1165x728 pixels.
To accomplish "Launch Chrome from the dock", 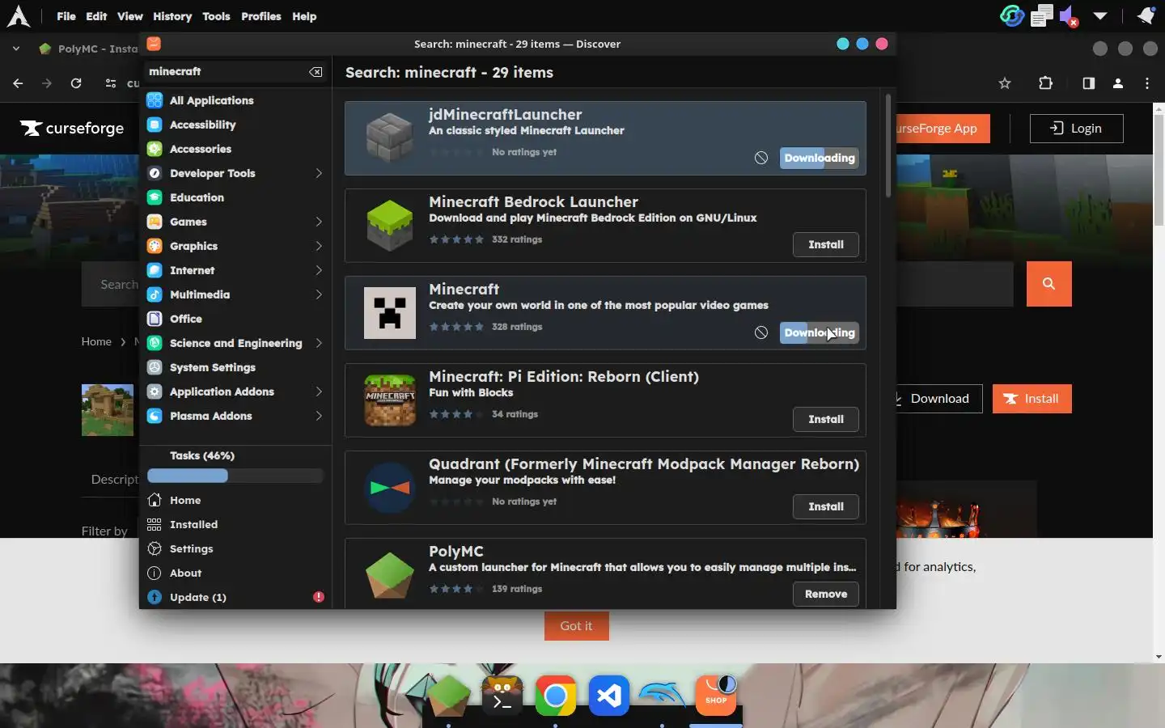I will [x=556, y=696].
